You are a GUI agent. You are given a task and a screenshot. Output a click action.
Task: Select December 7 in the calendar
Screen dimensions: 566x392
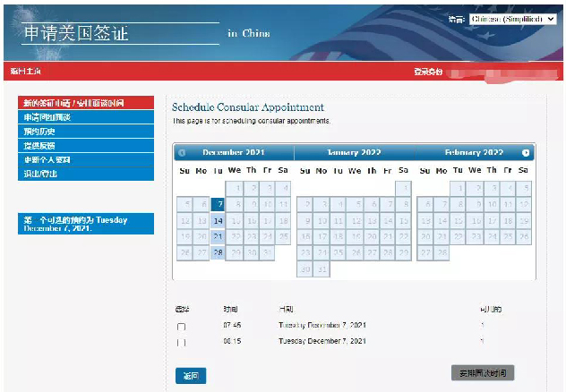coord(218,204)
